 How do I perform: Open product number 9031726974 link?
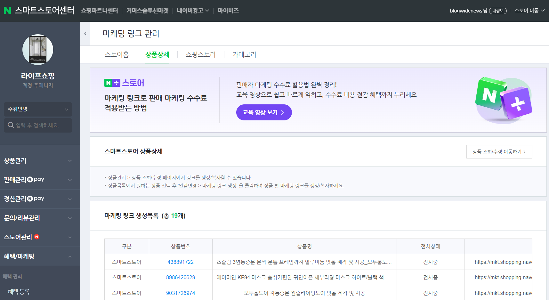[x=181, y=293]
